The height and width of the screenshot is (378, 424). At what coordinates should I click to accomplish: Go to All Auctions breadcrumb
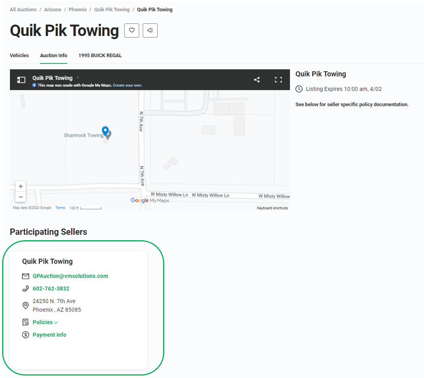[23, 9]
